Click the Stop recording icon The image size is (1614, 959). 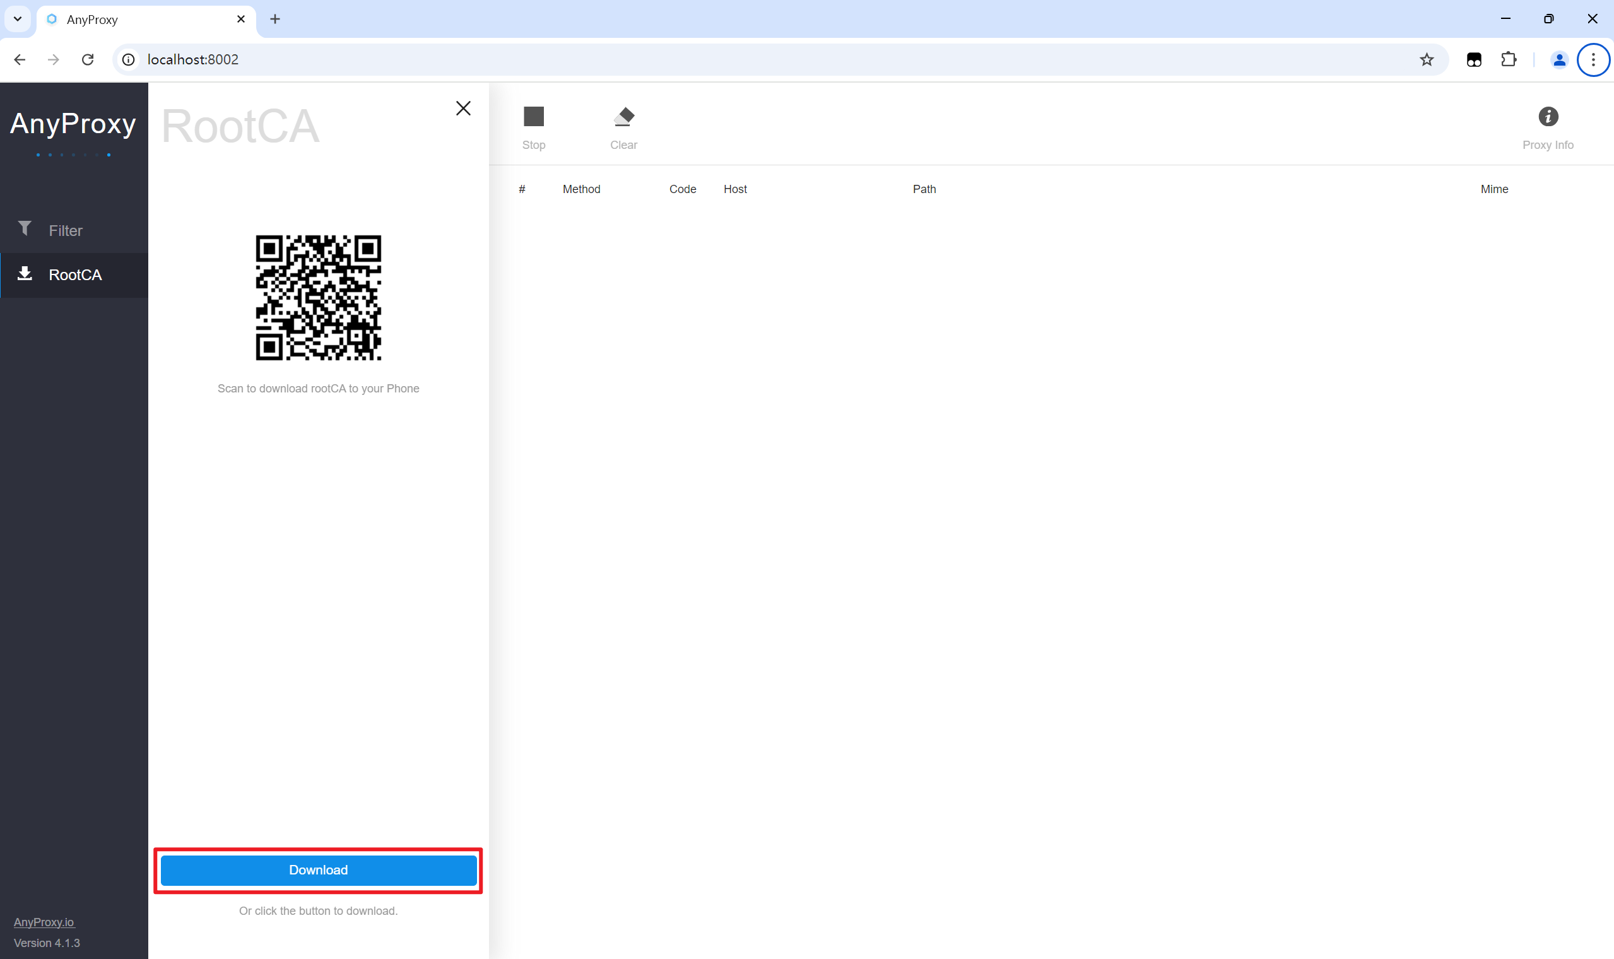534,117
